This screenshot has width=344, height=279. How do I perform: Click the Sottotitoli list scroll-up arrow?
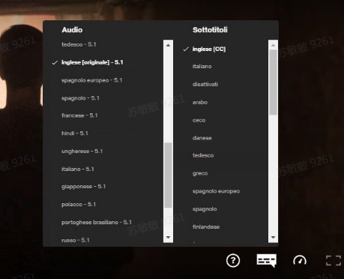pyautogui.click(x=273, y=45)
